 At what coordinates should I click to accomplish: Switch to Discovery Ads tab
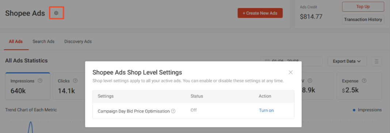(78, 42)
